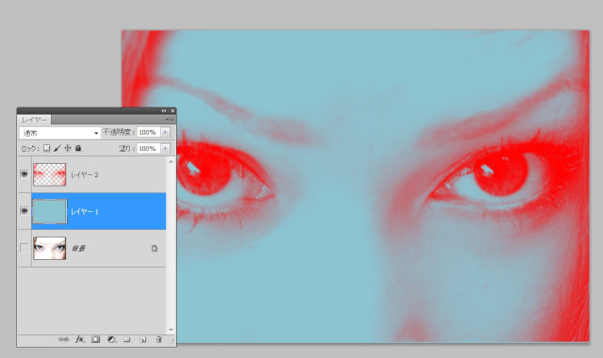Create a new layer

click(142, 339)
